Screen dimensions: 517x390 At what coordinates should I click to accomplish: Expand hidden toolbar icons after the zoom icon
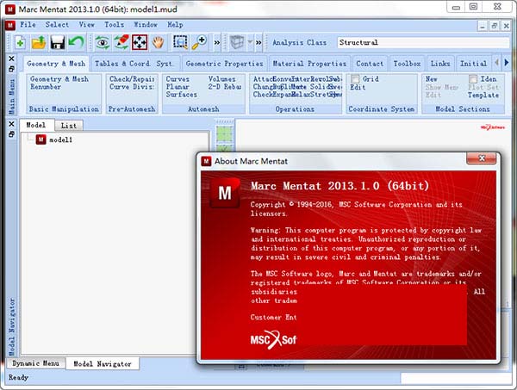pyautogui.click(x=217, y=42)
